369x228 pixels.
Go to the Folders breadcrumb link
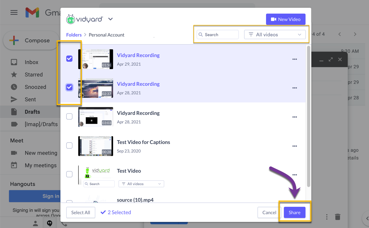point(74,35)
